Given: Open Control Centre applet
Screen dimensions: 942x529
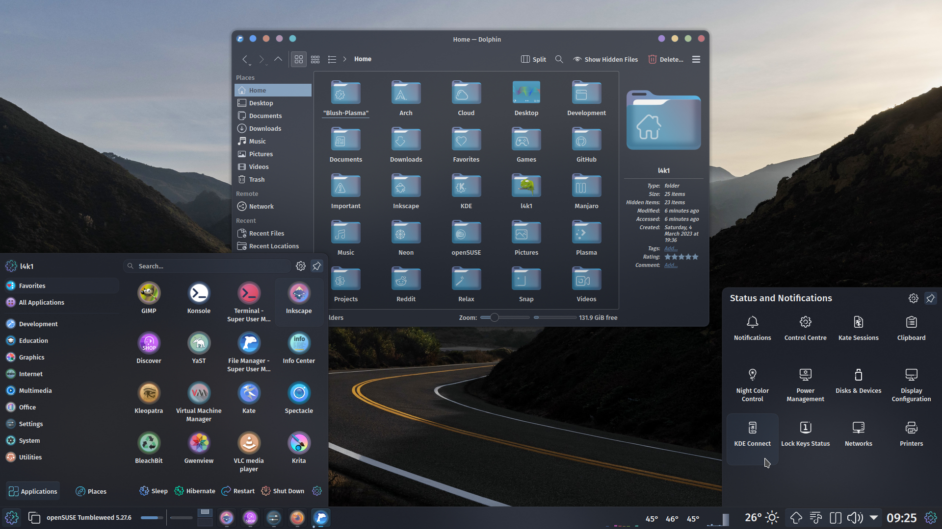Looking at the screenshot, I should tap(805, 328).
